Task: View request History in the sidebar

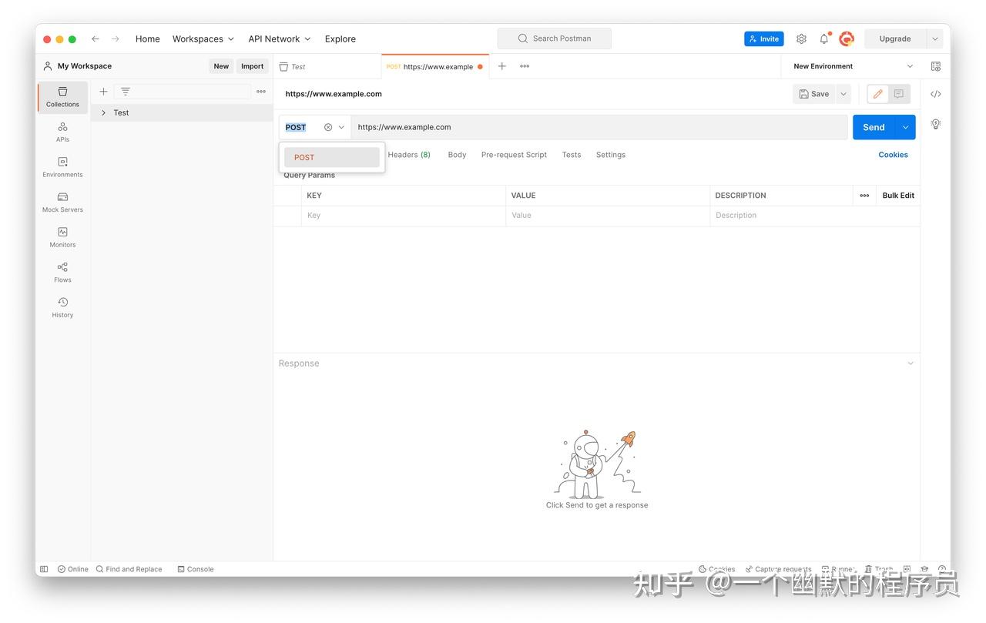Action: pos(62,306)
